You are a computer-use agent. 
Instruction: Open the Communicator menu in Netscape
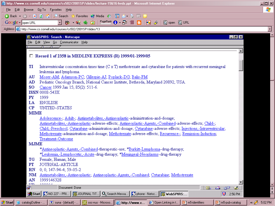point(69,42)
